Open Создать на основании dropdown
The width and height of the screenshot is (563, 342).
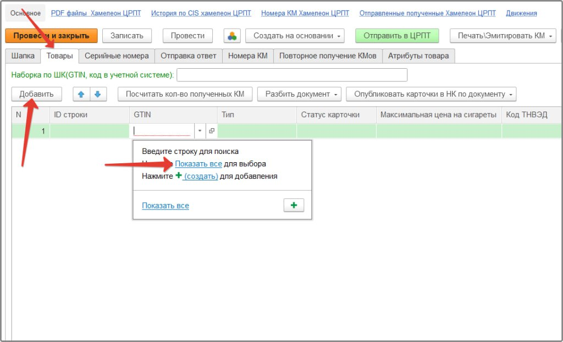pyautogui.click(x=295, y=36)
